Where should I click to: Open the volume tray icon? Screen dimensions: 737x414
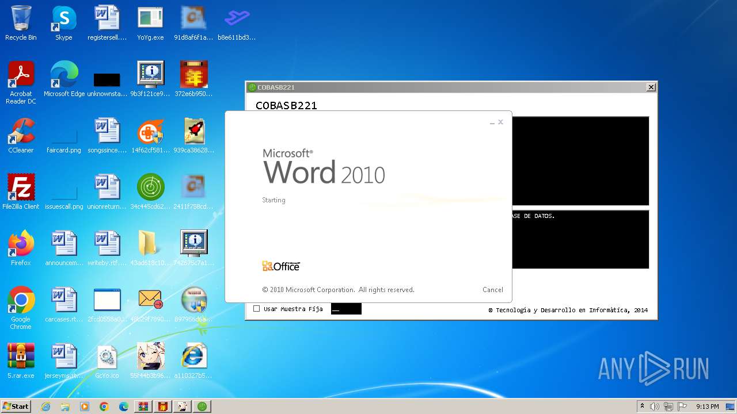tap(655, 407)
